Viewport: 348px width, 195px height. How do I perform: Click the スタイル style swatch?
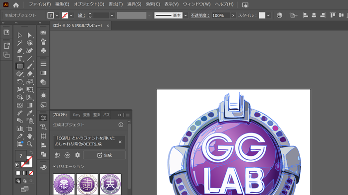[x=262, y=15]
